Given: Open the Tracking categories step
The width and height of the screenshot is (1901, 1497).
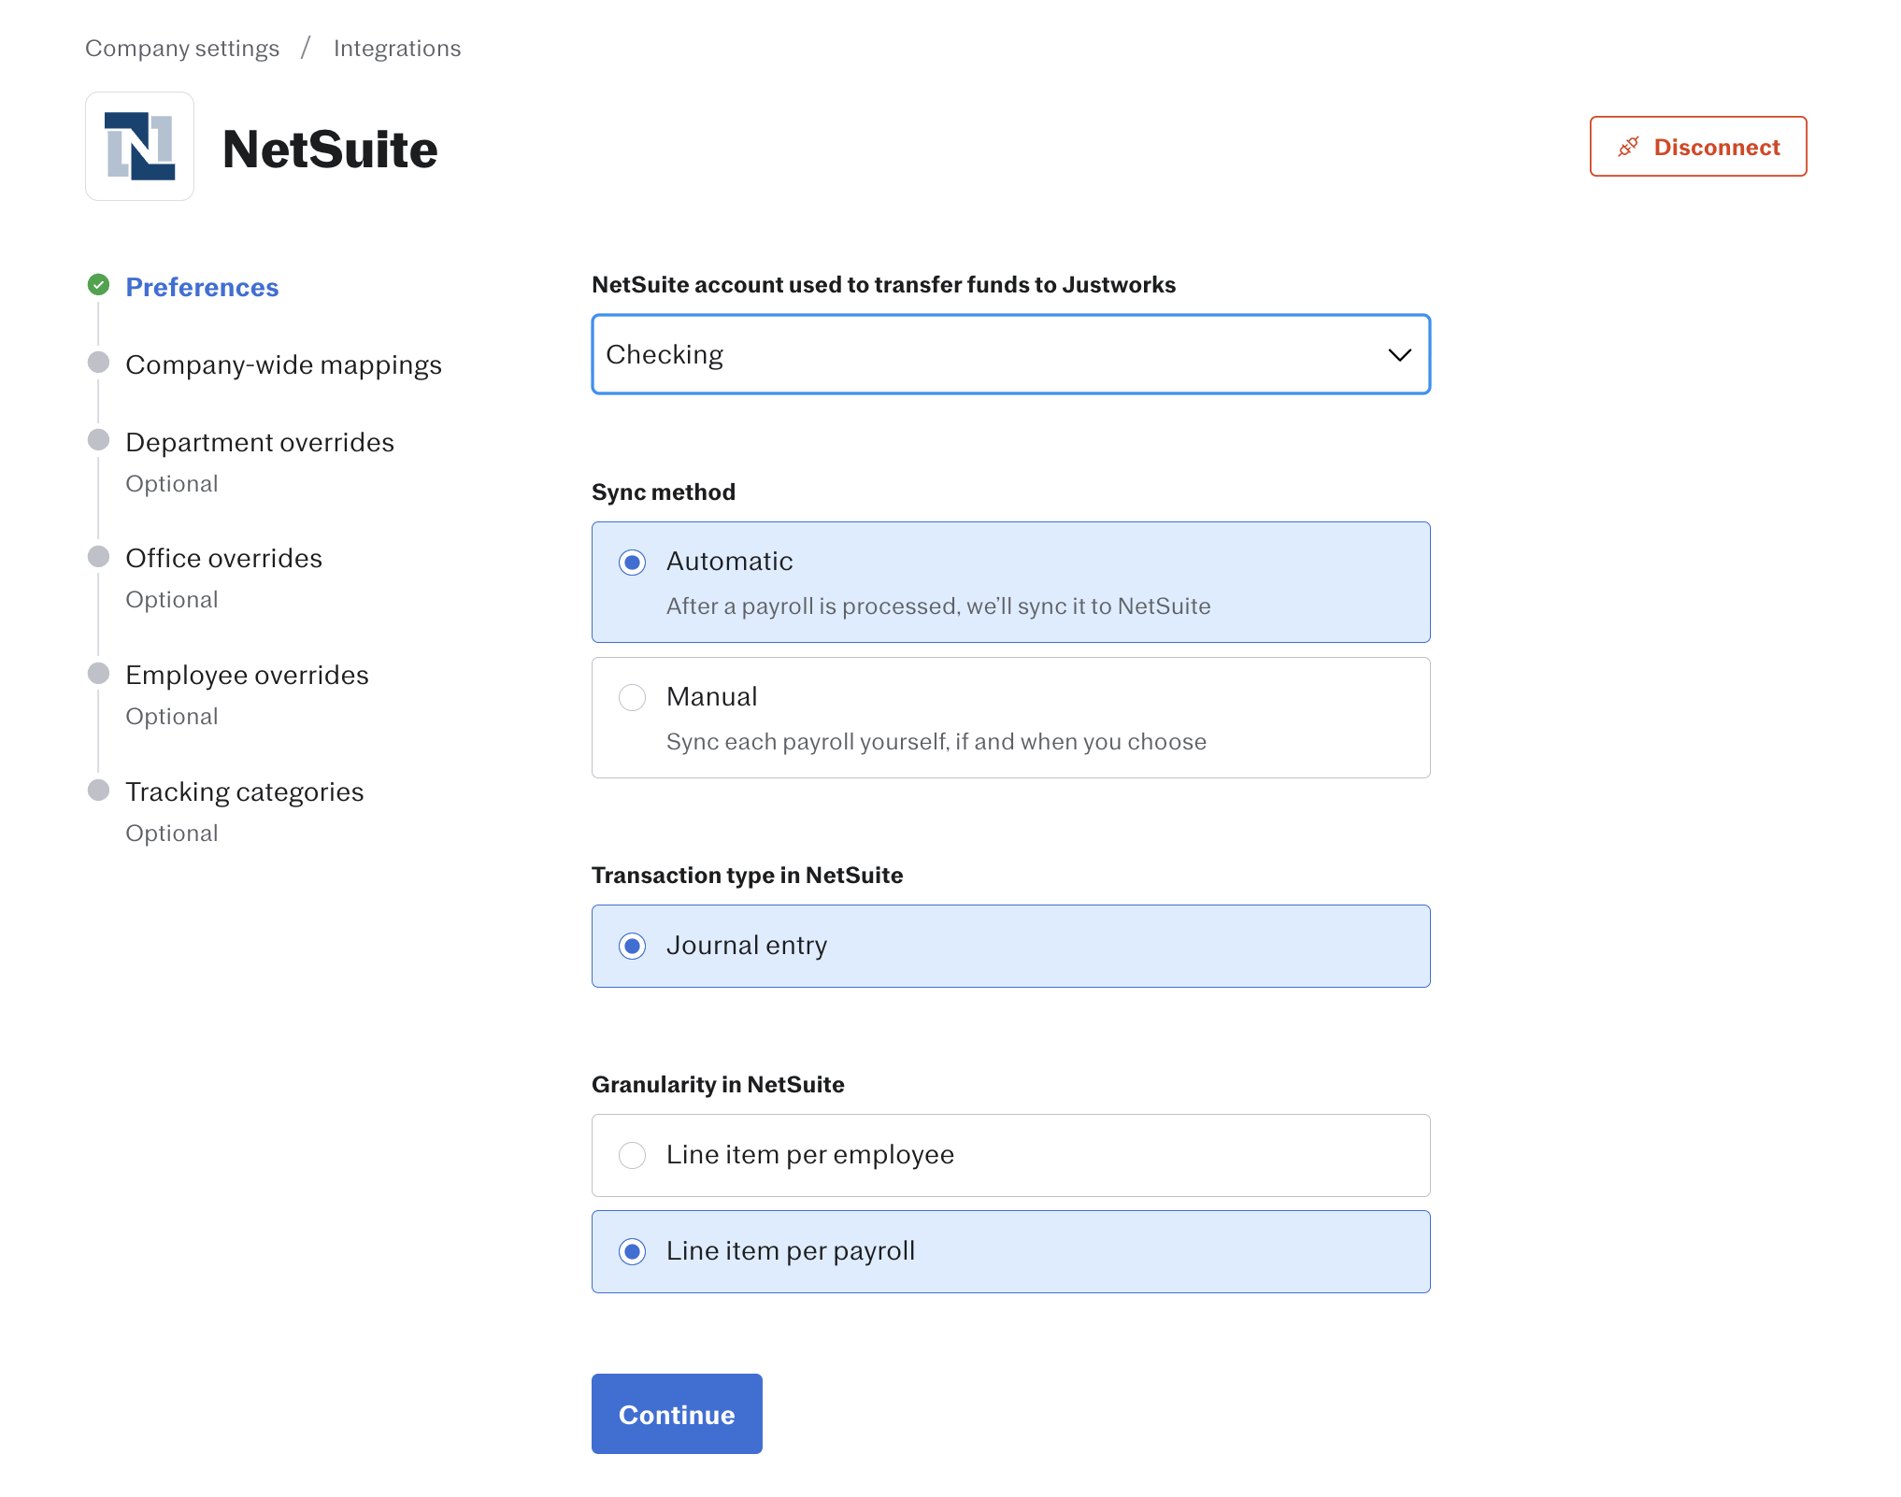Looking at the screenshot, I should [244, 791].
